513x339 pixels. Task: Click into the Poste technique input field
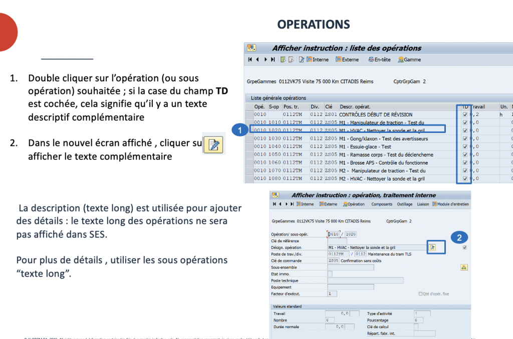click(365, 280)
